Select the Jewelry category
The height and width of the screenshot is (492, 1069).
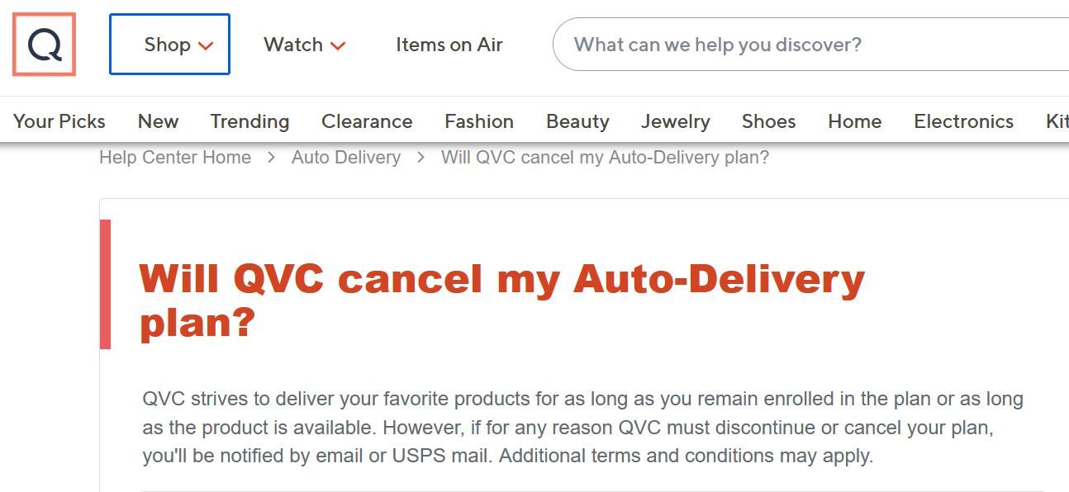click(x=675, y=121)
